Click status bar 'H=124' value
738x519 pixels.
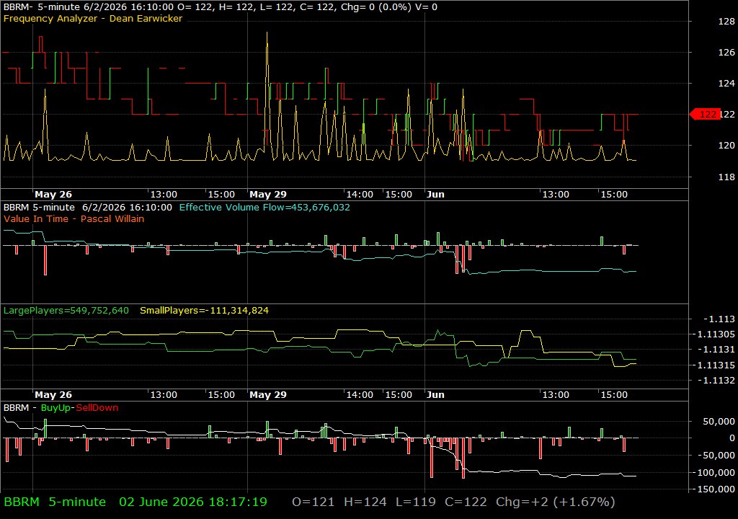365,502
